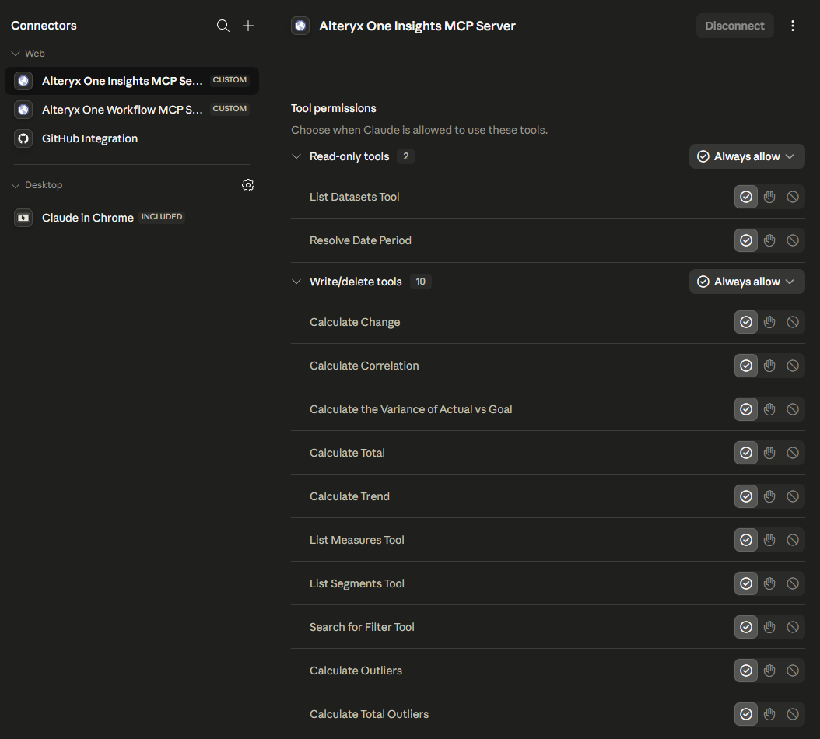Always allow Search for Filter Tool
820x739 pixels.
point(746,626)
